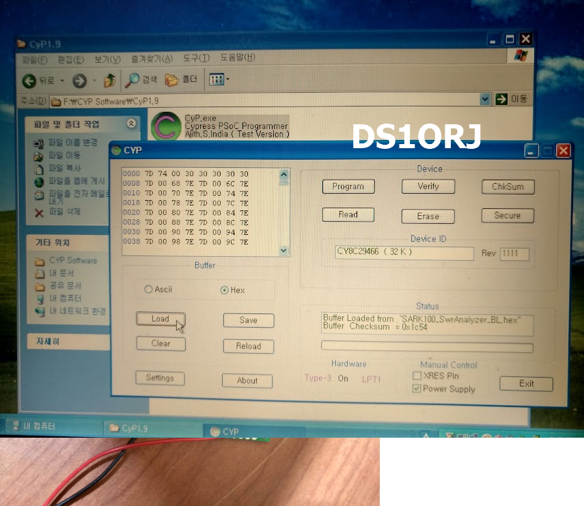The height and width of the screenshot is (506, 584).
Task: Expand the address bar dropdown
Action: point(484,100)
